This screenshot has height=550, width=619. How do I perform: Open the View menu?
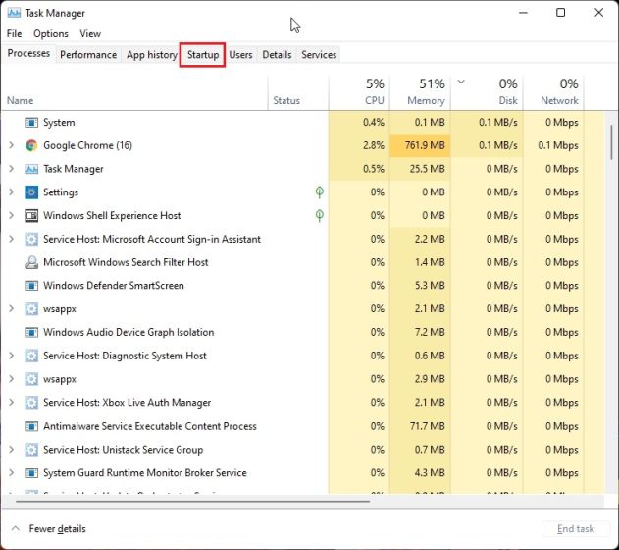click(x=90, y=34)
